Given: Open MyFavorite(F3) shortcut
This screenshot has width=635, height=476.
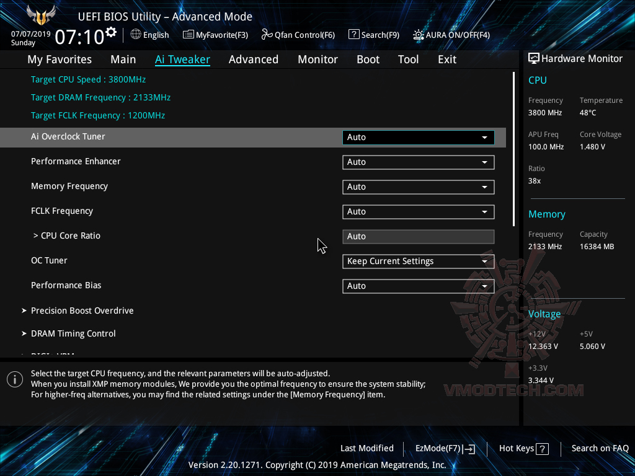Looking at the screenshot, I should (x=215, y=35).
